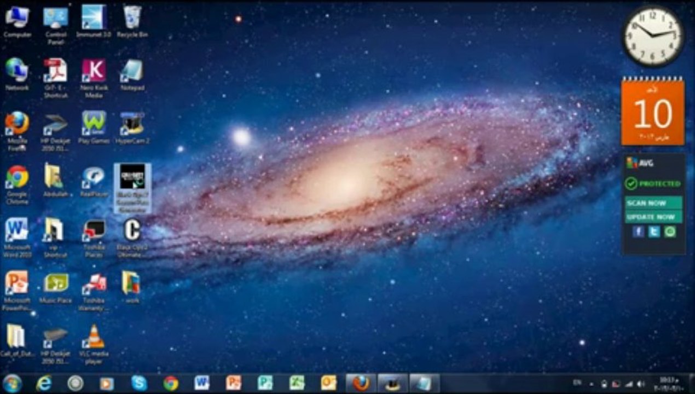Open the Music Place shortcut

coord(56,287)
